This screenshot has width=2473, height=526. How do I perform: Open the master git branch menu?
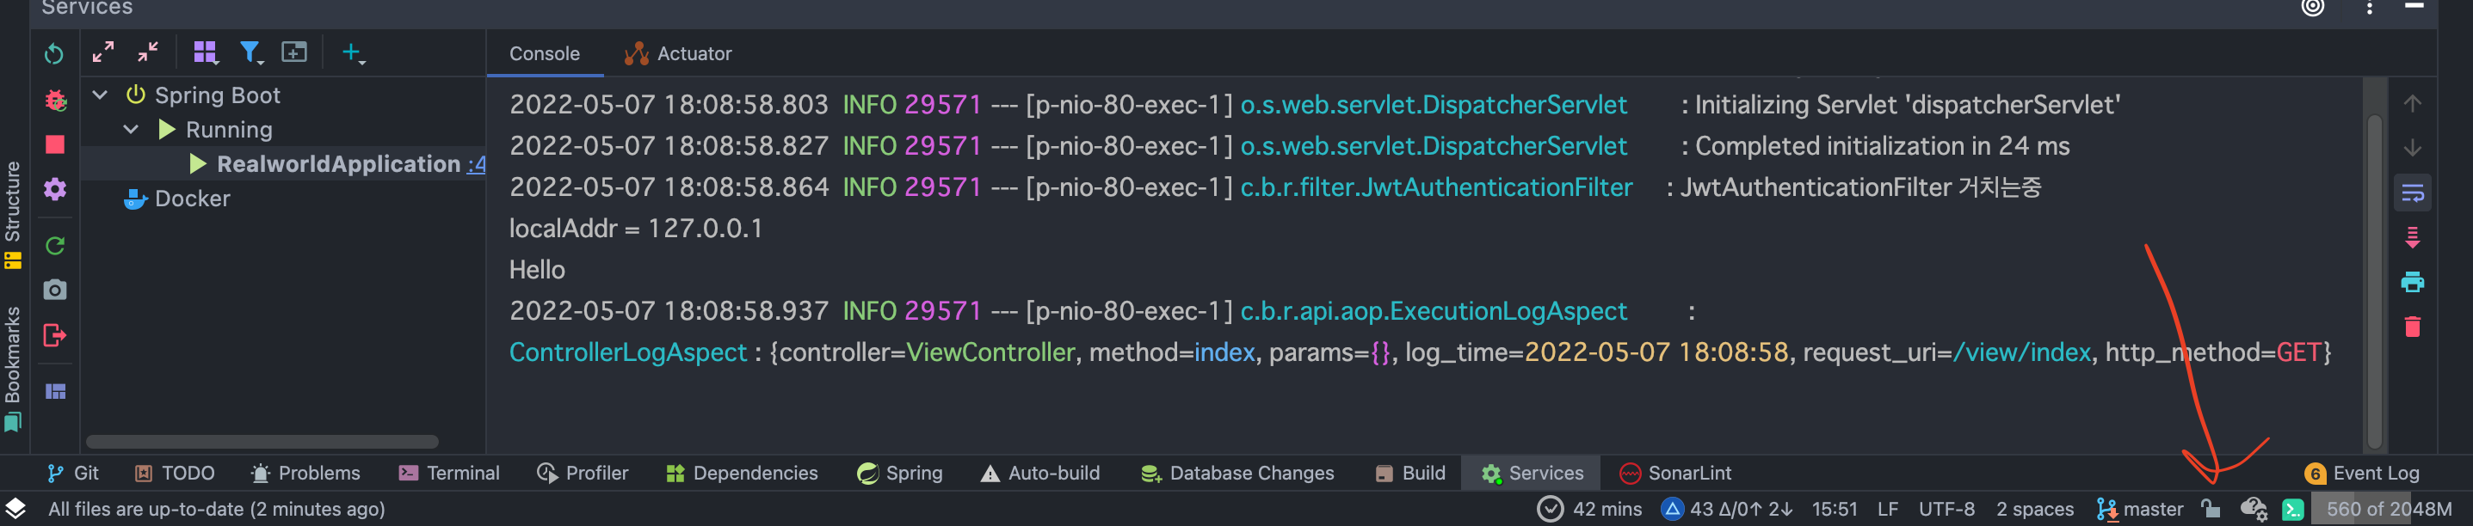pyautogui.click(x=2140, y=508)
